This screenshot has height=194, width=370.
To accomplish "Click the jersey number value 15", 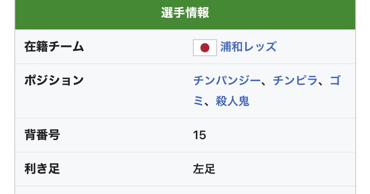I will click(x=200, y=135).
